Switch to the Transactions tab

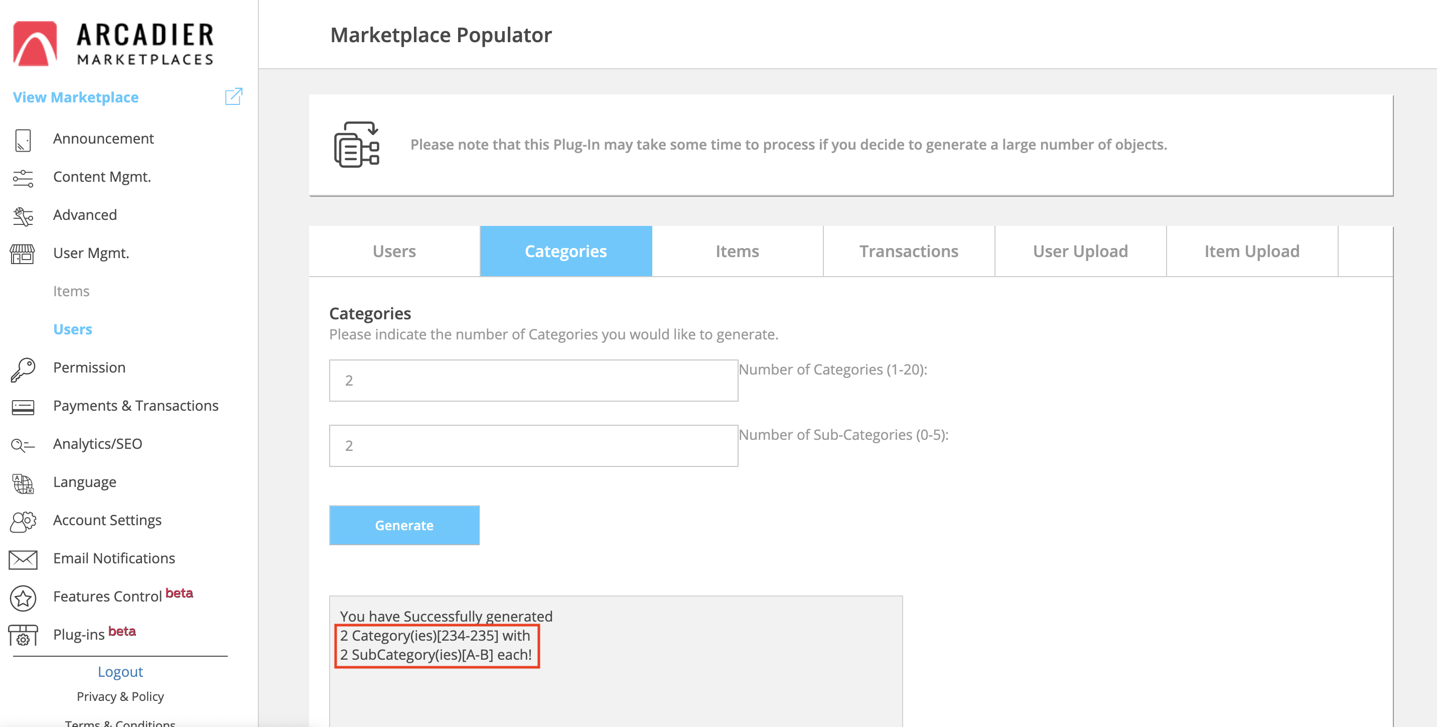[908, 251]
